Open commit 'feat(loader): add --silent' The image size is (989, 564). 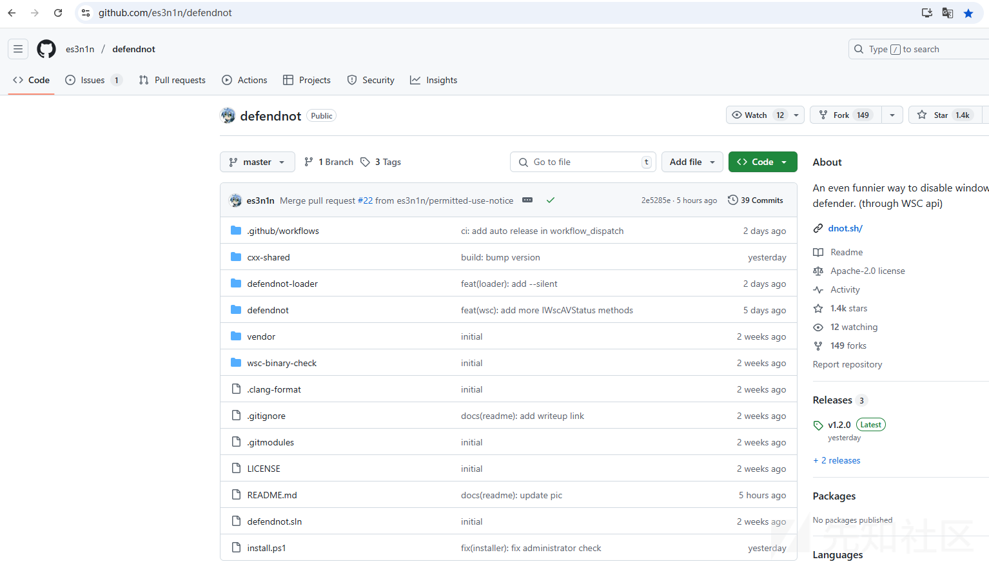click(509, 284)
